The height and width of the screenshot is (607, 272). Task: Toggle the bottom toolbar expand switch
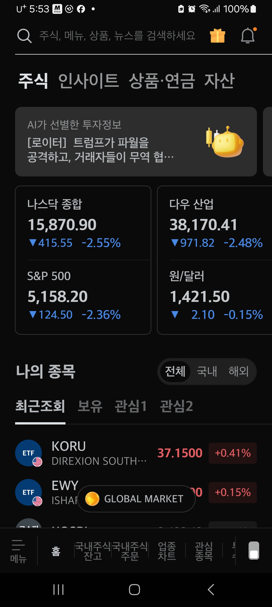click(254, 551)
